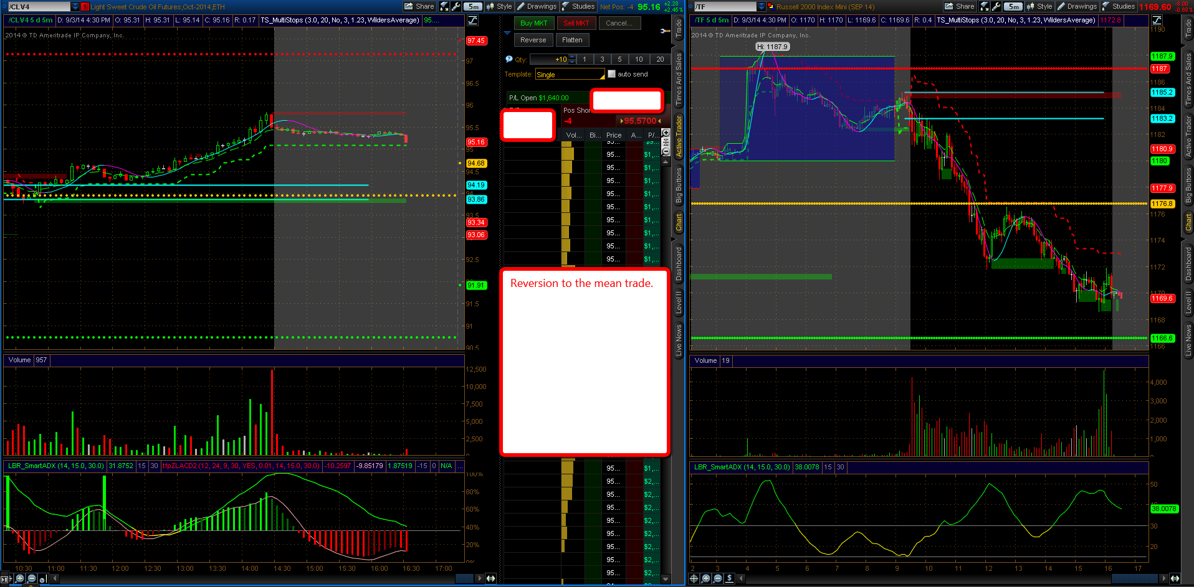Open the /TF symbol dropdown

coord(761,7)
